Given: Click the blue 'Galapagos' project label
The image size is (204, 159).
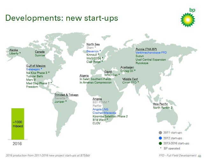Looking at the screenshot, I should coord(33,69).
